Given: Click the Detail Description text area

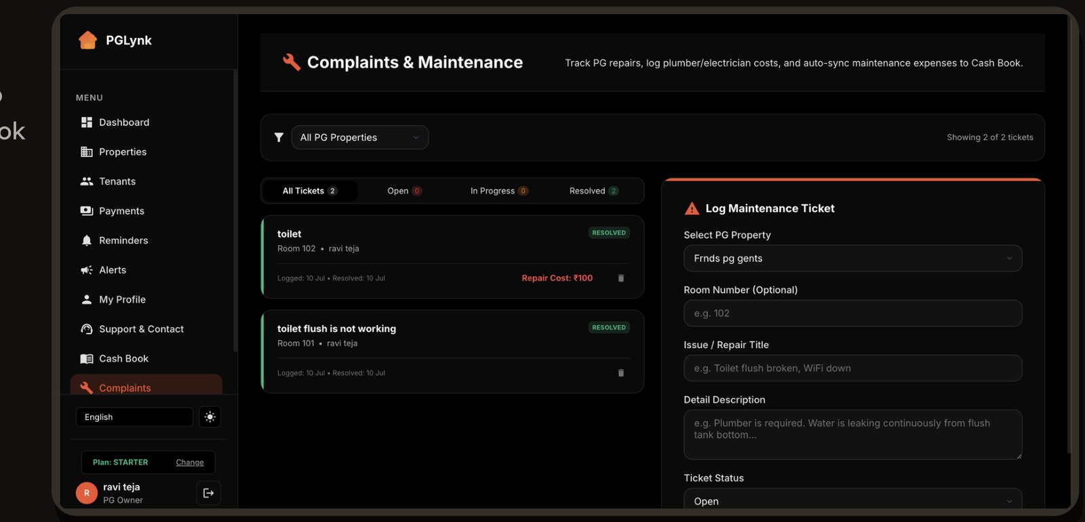Looking at the screenshot, I should point(852,435).
